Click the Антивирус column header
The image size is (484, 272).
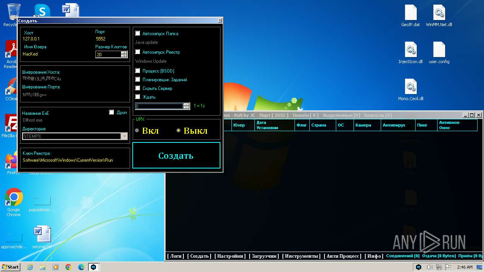(x=398, y=125)
